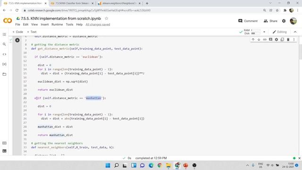Open the variables inspector icon

[4, 64]
